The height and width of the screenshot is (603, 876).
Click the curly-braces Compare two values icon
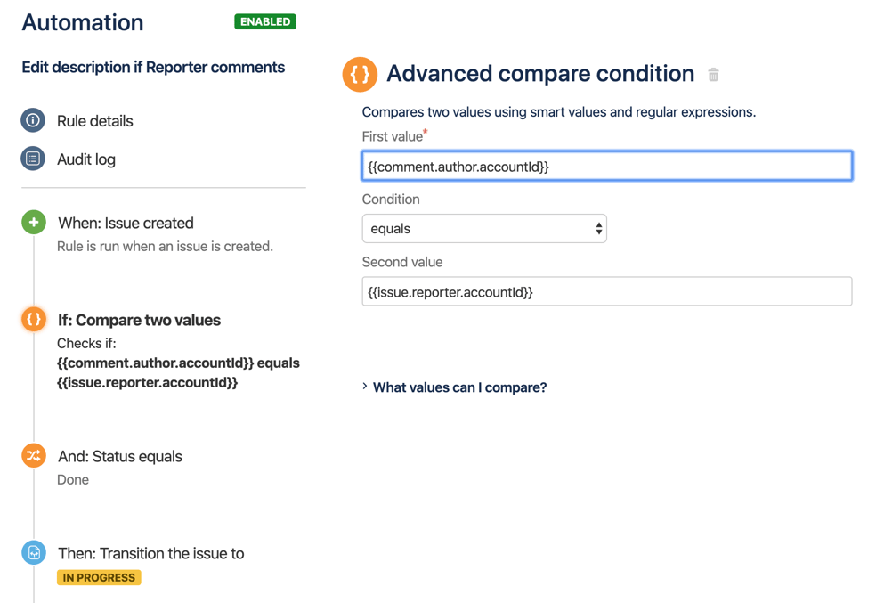tap(33, 319)
